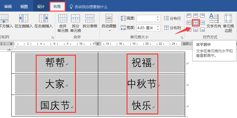Click 分布行 distribute rows button

coord(172,18)
